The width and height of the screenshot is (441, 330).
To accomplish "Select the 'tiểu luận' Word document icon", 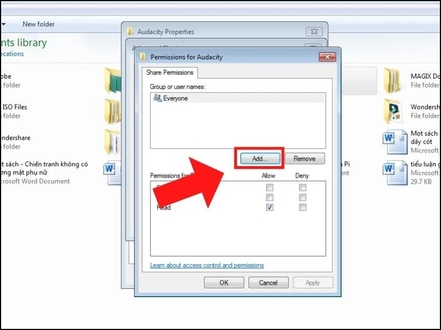I will (395, 173).
